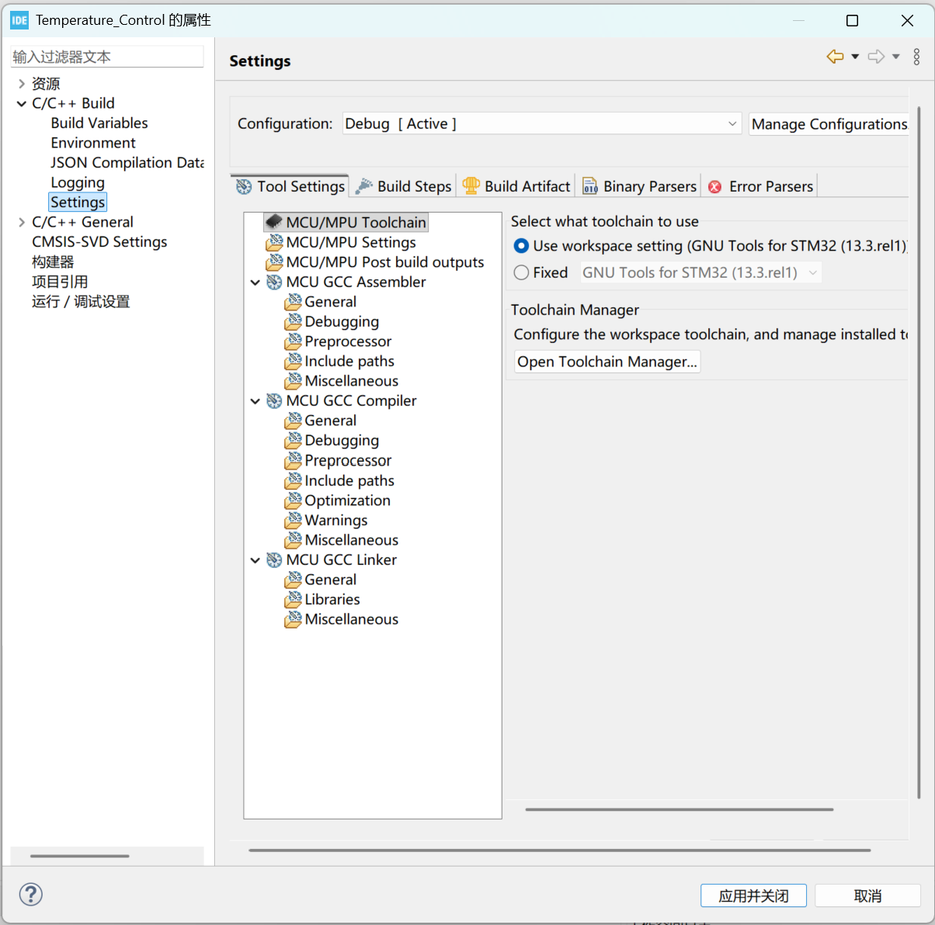Switch to the Build Steps tab
This screenshot has width=935, height=925.
412,185
